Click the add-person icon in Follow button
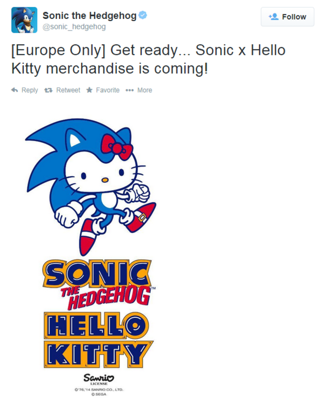This screenshot has height=401, width=316. pyautogui.click(x=273, y=17)
